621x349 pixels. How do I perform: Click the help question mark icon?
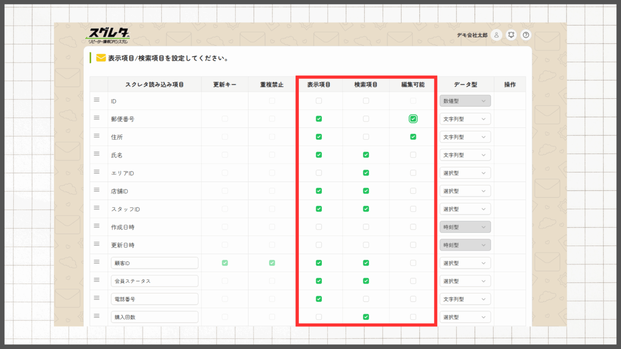[526, 35]
